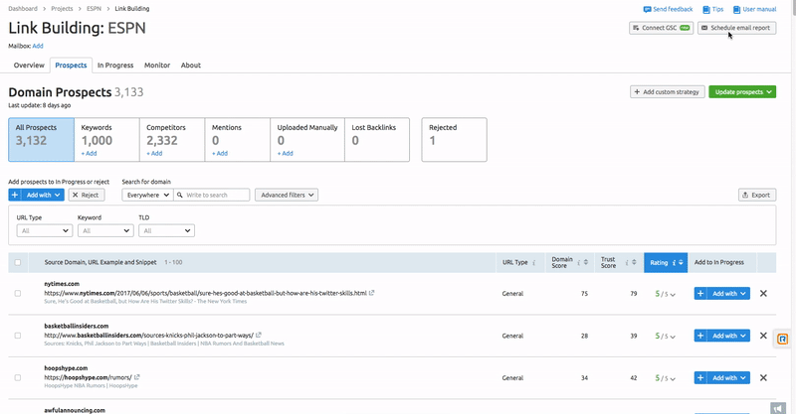The height and width of the screenshot is (414, 796).
Task: Open external link icon for nytimes.com URL
Action: 371,293
